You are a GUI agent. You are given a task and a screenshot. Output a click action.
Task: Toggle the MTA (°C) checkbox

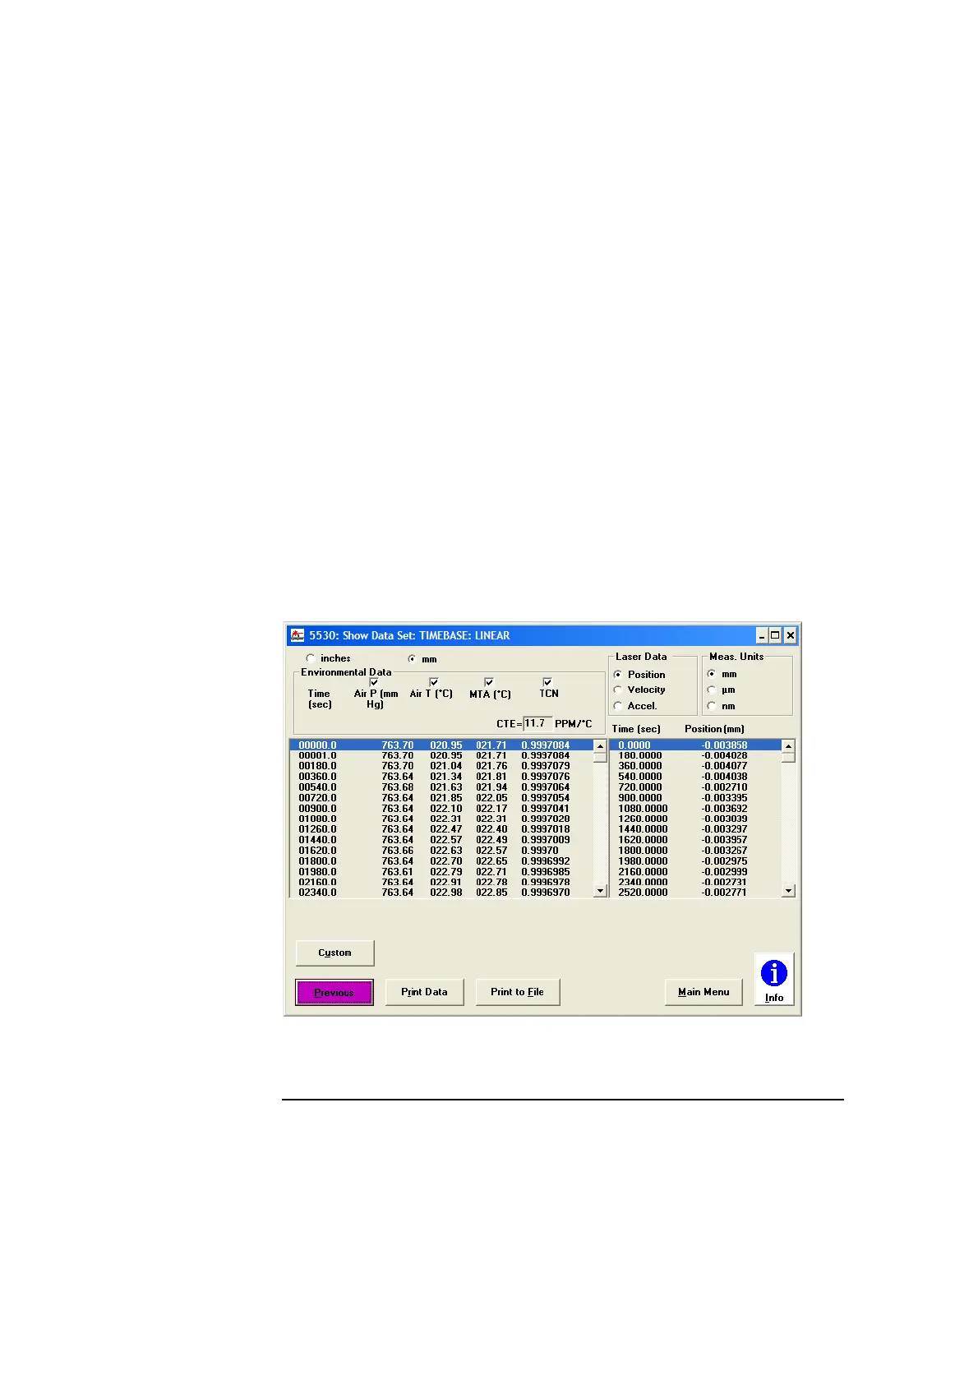coord(489,682)
